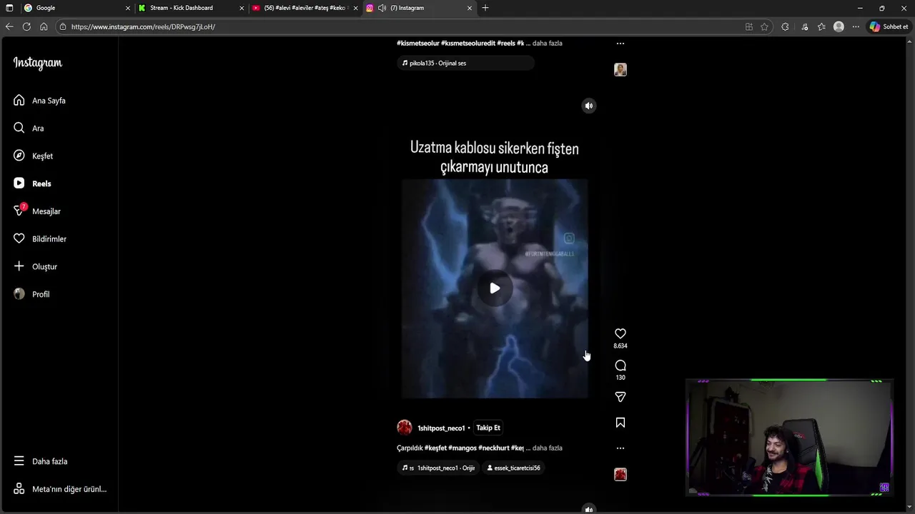Open a new browser tab
The image size is (915, 514).
coord(485,8)
